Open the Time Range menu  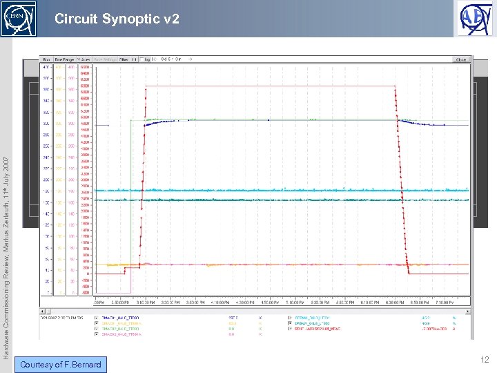(64, 59)
